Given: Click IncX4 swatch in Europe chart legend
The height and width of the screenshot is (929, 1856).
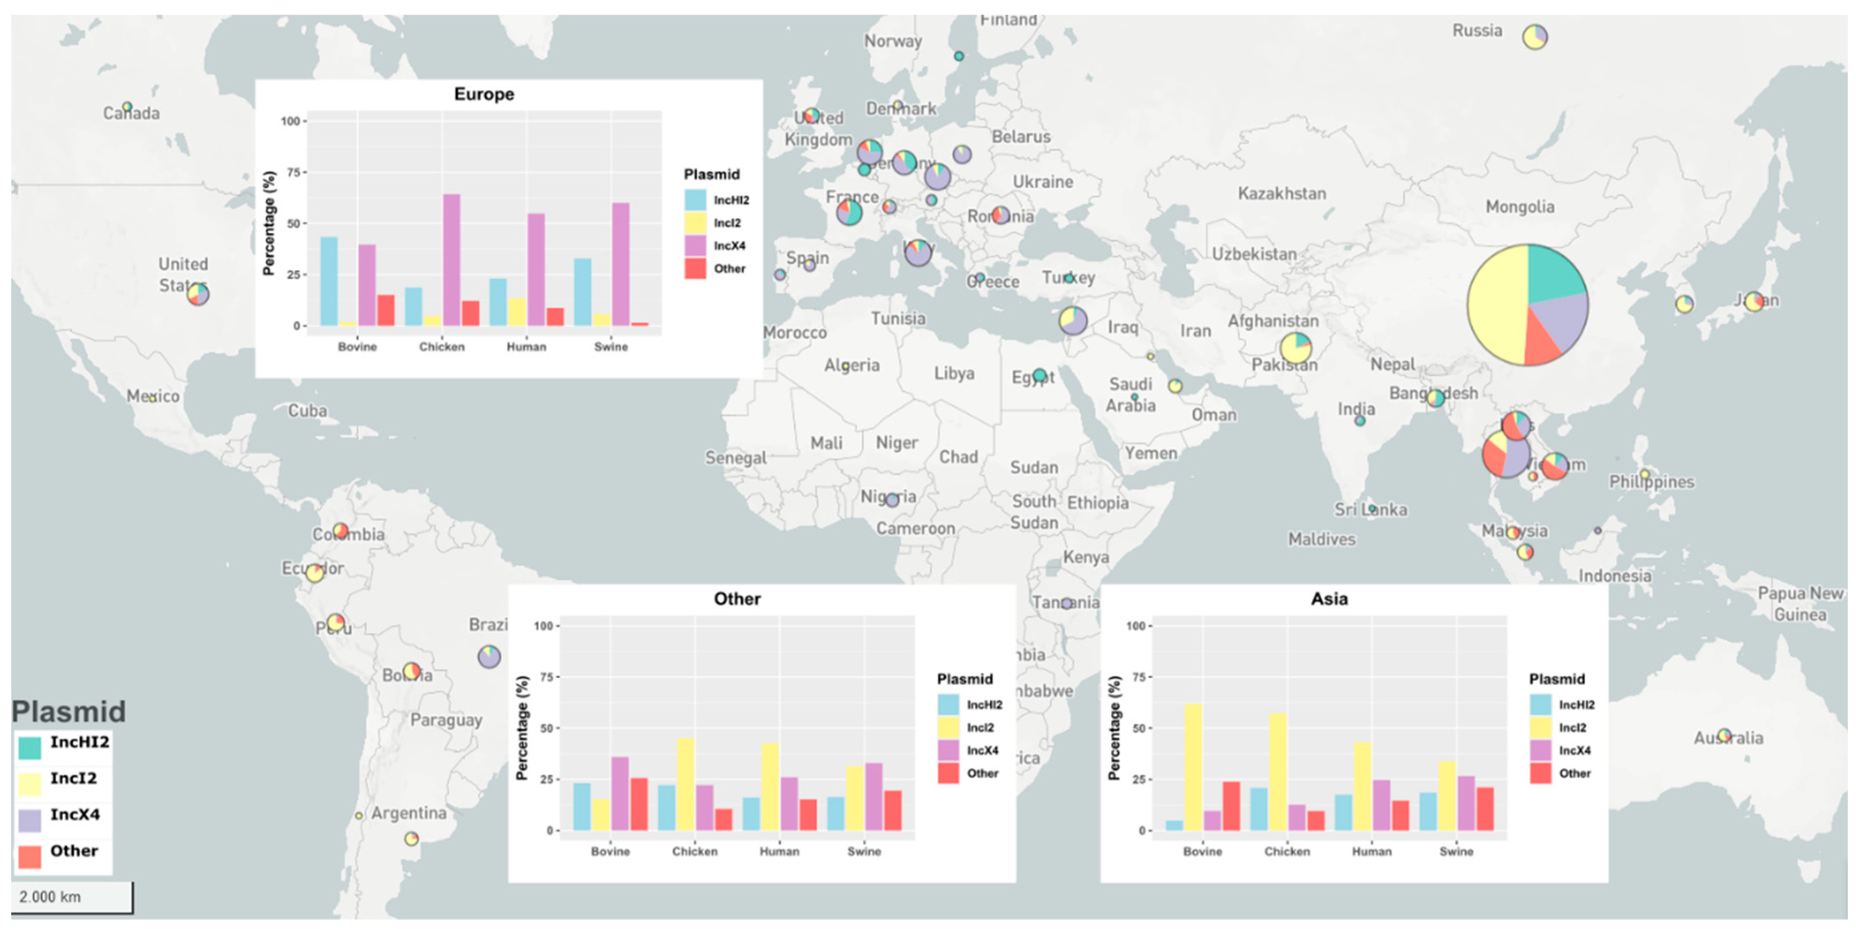Looking at the screenshot, I should pyautogui.click(x=696, y=246).
